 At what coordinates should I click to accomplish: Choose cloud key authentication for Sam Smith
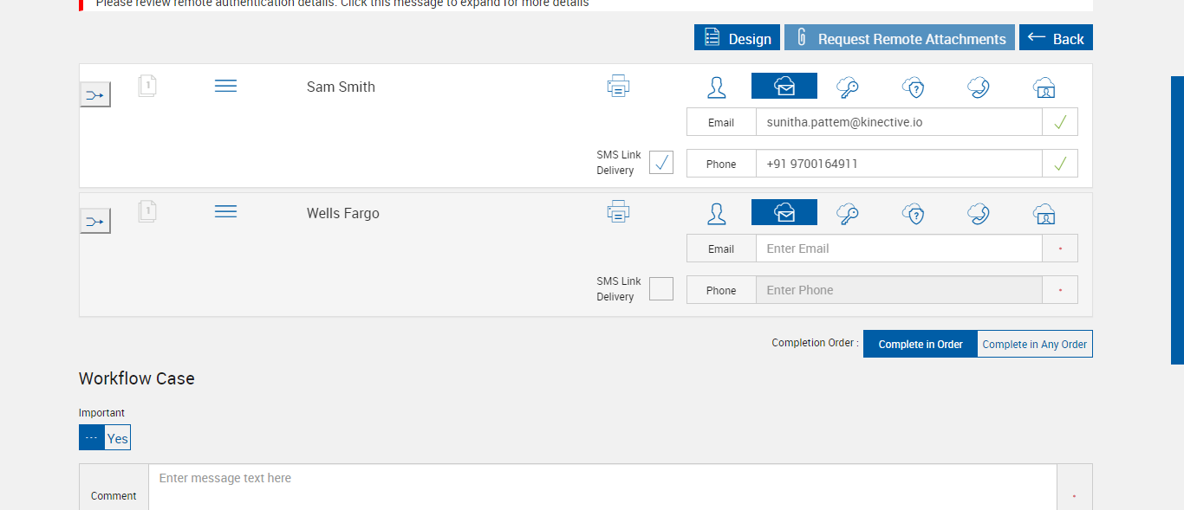tap(847, 87)
